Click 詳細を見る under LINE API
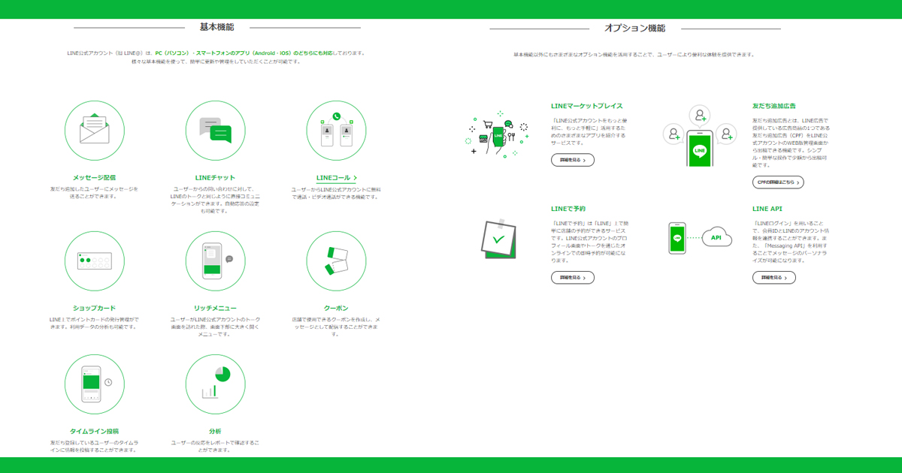The height and width of the screenshot is (473, 902). click(x=774, y=277)
